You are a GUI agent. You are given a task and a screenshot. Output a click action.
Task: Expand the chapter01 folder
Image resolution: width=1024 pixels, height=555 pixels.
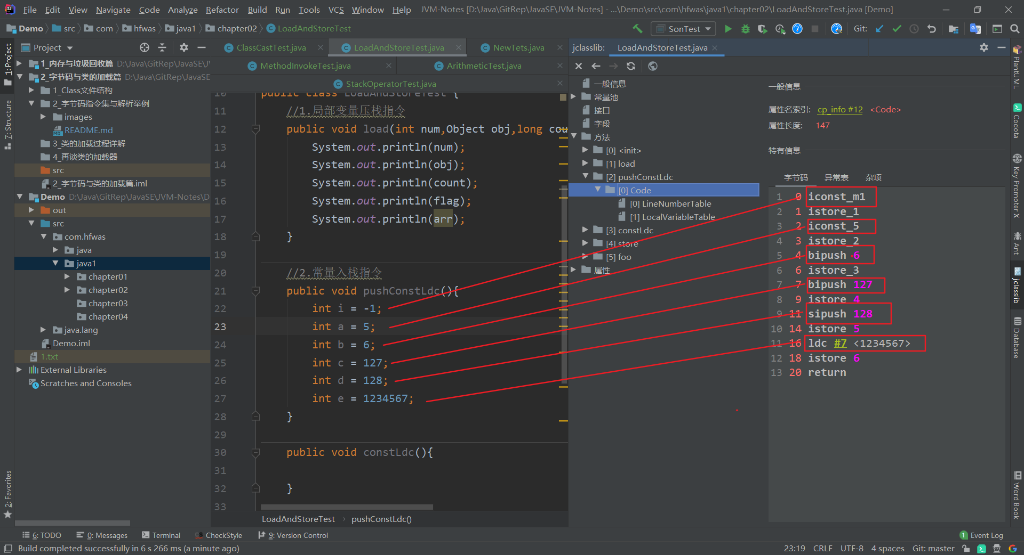pyautogui.click(x=67, y=276)
